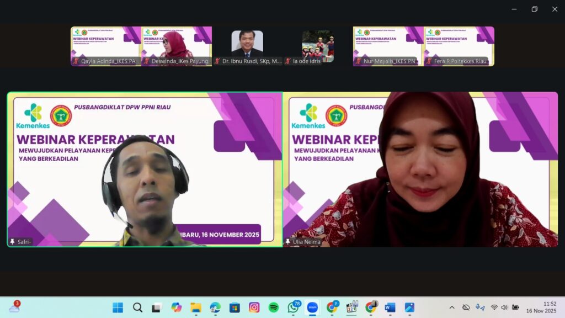Open Wi-Fi network quick settings

click(x=494, y=308)
